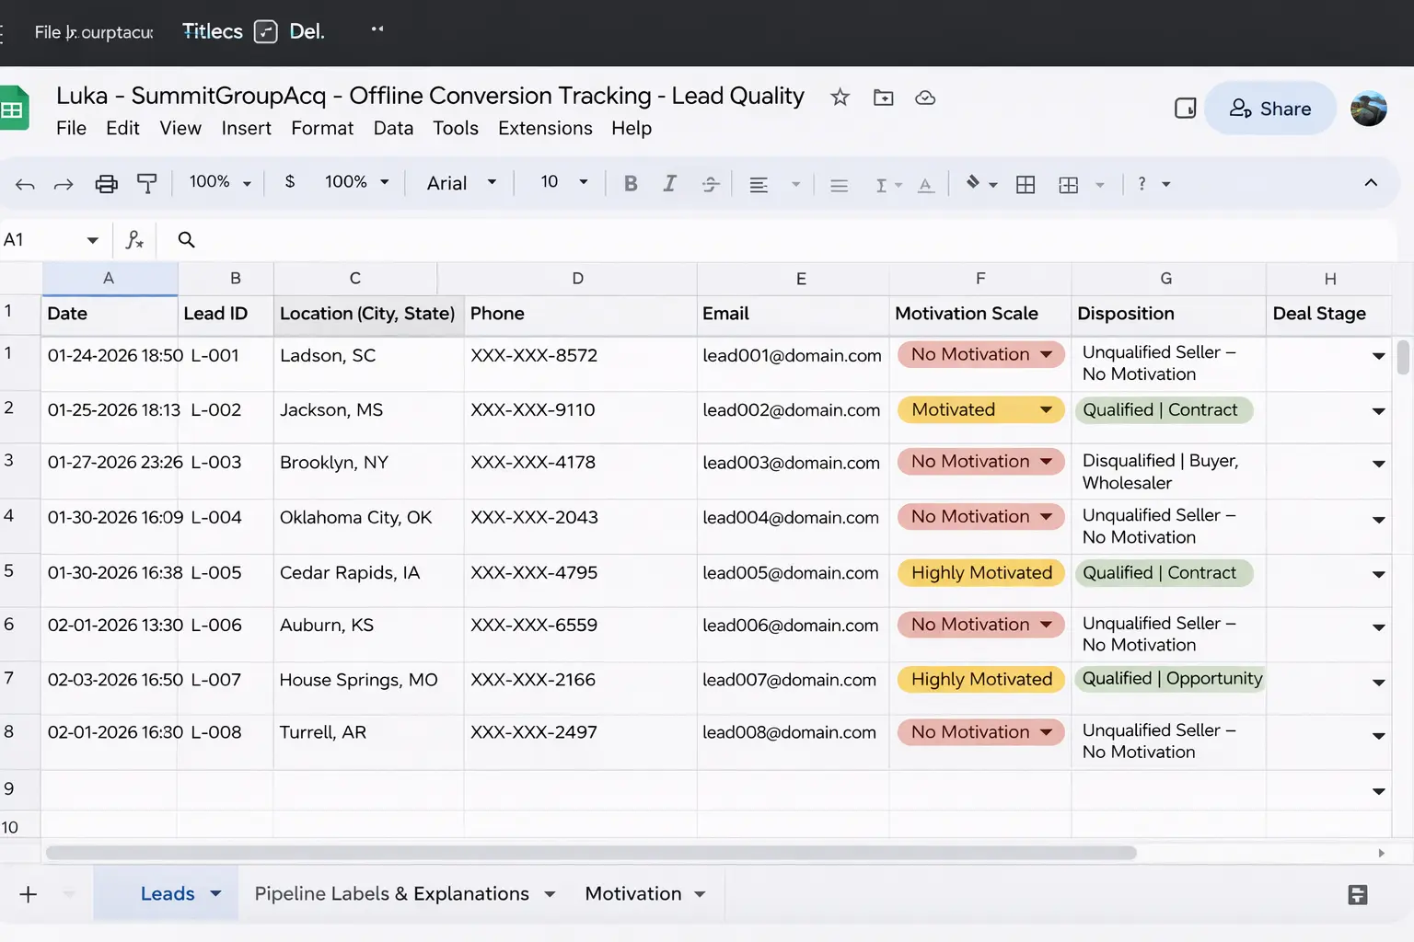Select the paint format icon
This screenshot has height=942, width=1414.
point(146,184)
